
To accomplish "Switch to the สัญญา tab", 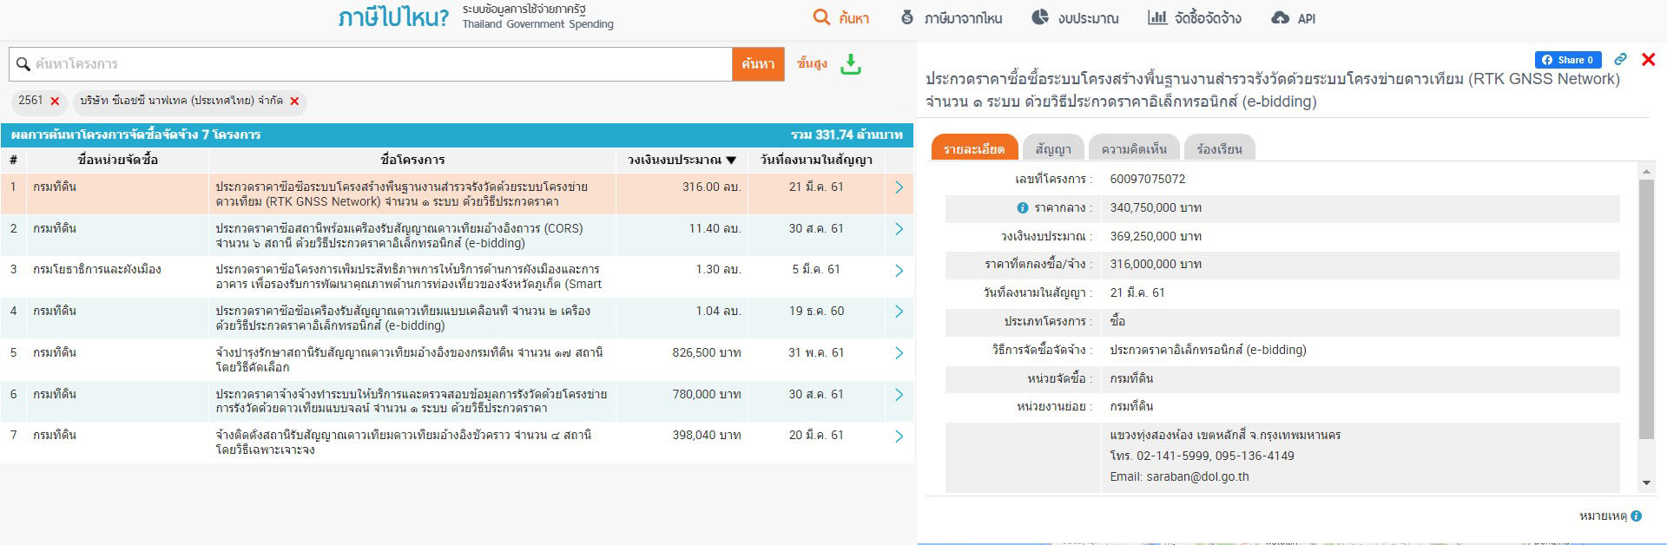I will pos(1053,148).
